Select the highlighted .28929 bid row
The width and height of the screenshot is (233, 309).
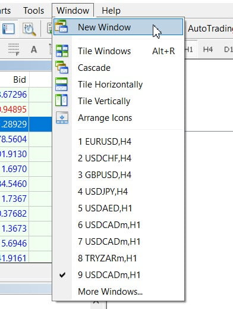(x=26, y=124)
